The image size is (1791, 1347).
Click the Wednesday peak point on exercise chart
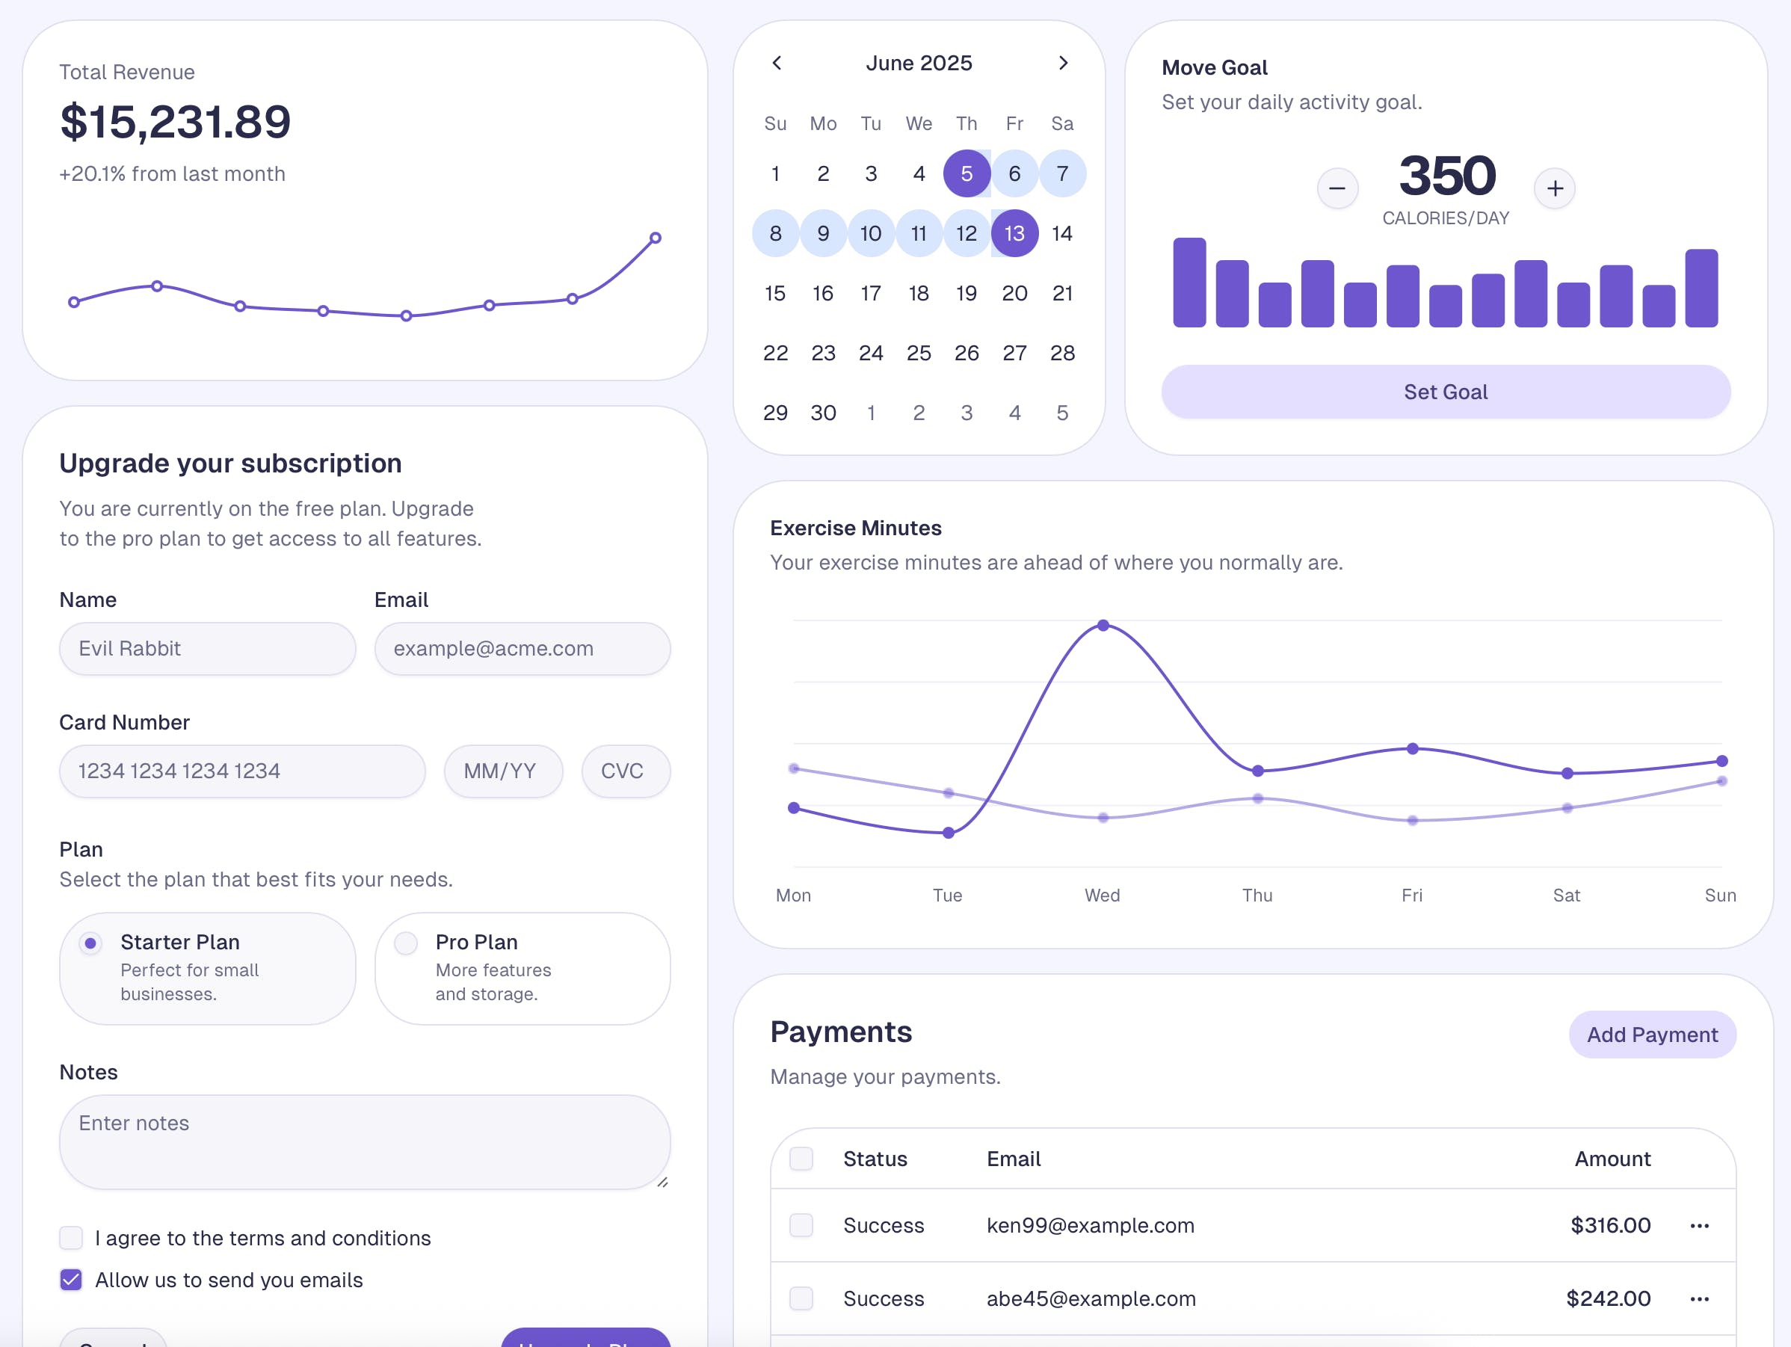point(1103,626)
